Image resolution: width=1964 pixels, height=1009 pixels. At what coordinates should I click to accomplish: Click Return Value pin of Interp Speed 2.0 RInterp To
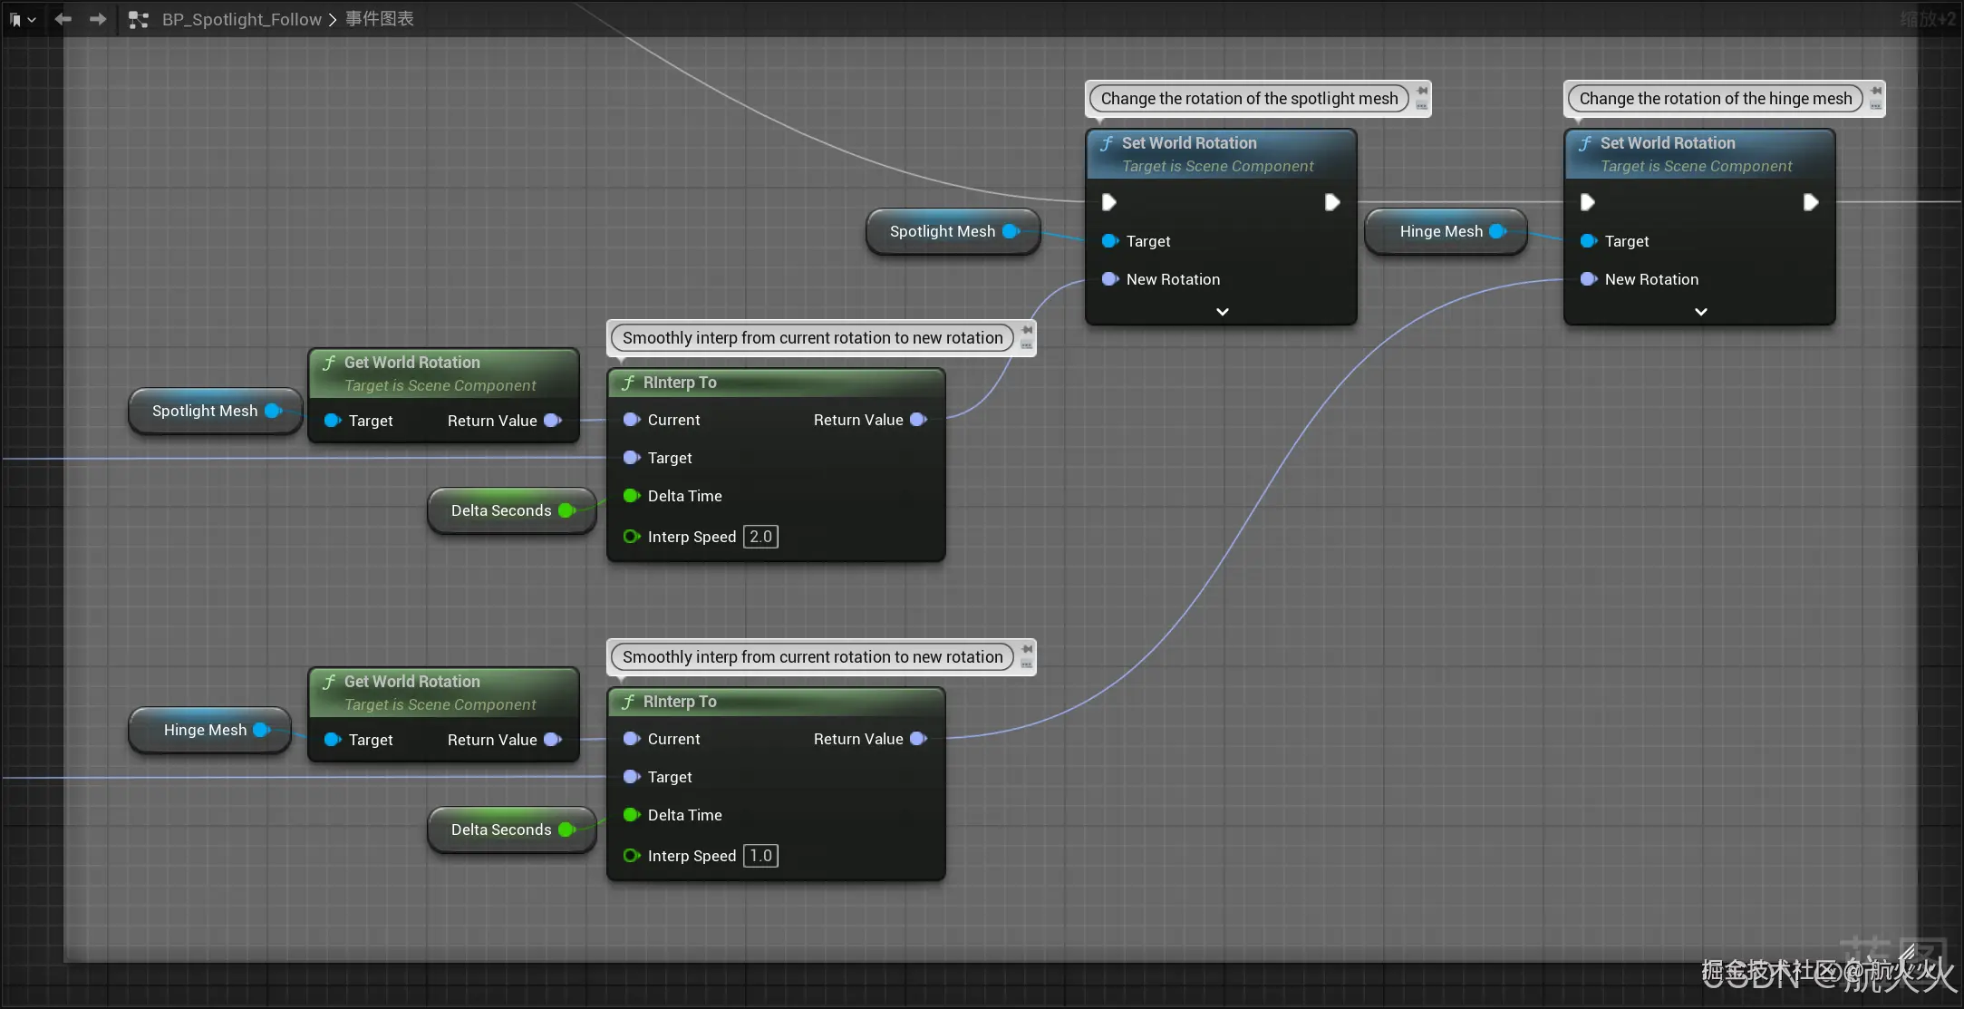918,420
